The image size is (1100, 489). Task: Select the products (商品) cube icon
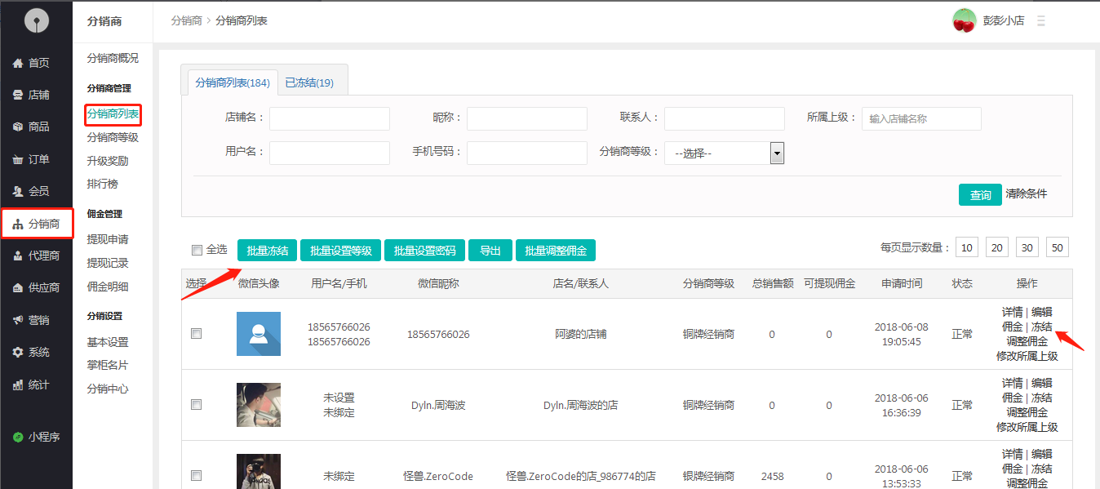tap(18, 127)
